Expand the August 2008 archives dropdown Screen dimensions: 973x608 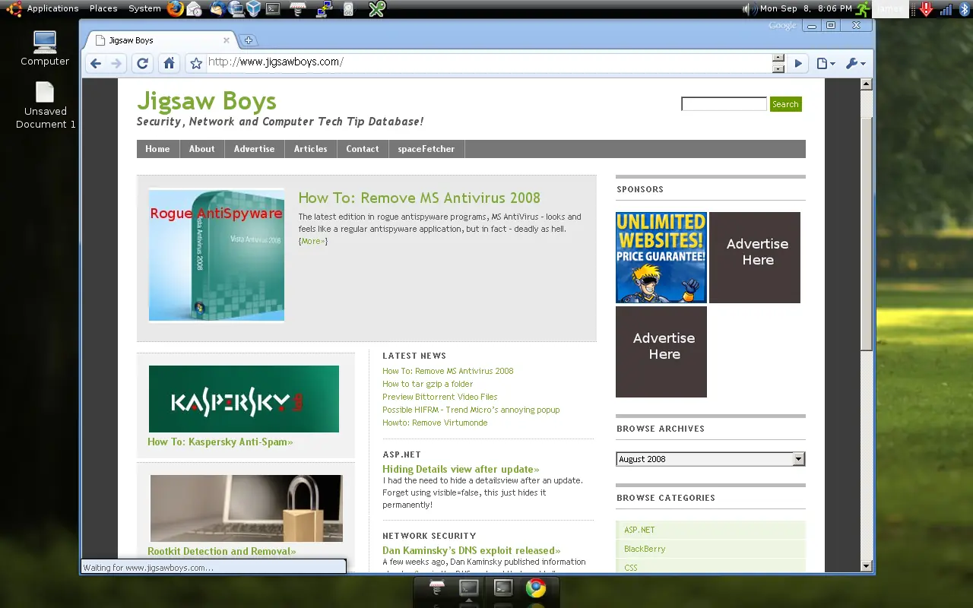coord(710,459)
